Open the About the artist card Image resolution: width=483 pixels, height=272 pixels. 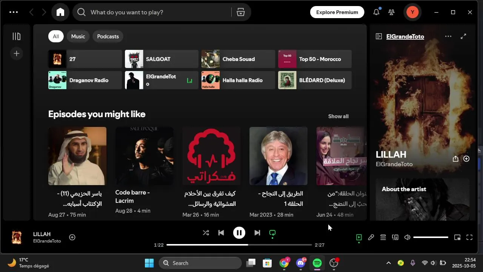point(423,199)
